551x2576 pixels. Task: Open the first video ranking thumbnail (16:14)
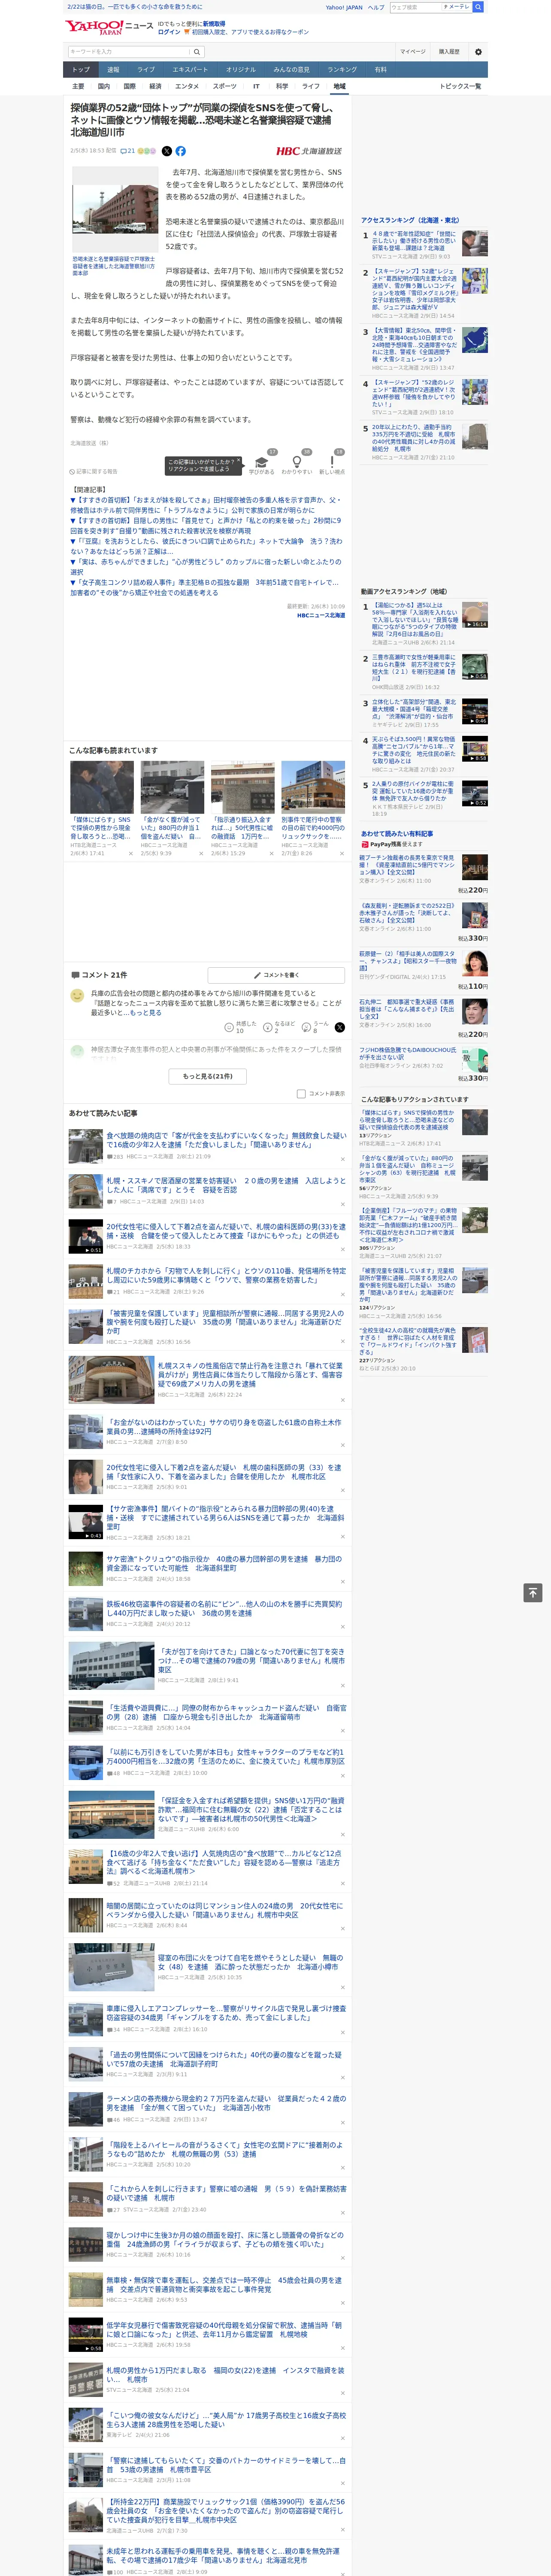(474, 614)
